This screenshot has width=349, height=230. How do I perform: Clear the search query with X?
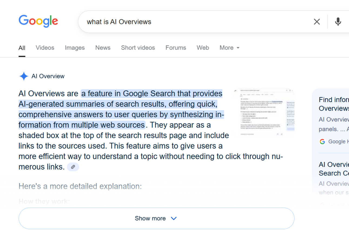(317, 22)
